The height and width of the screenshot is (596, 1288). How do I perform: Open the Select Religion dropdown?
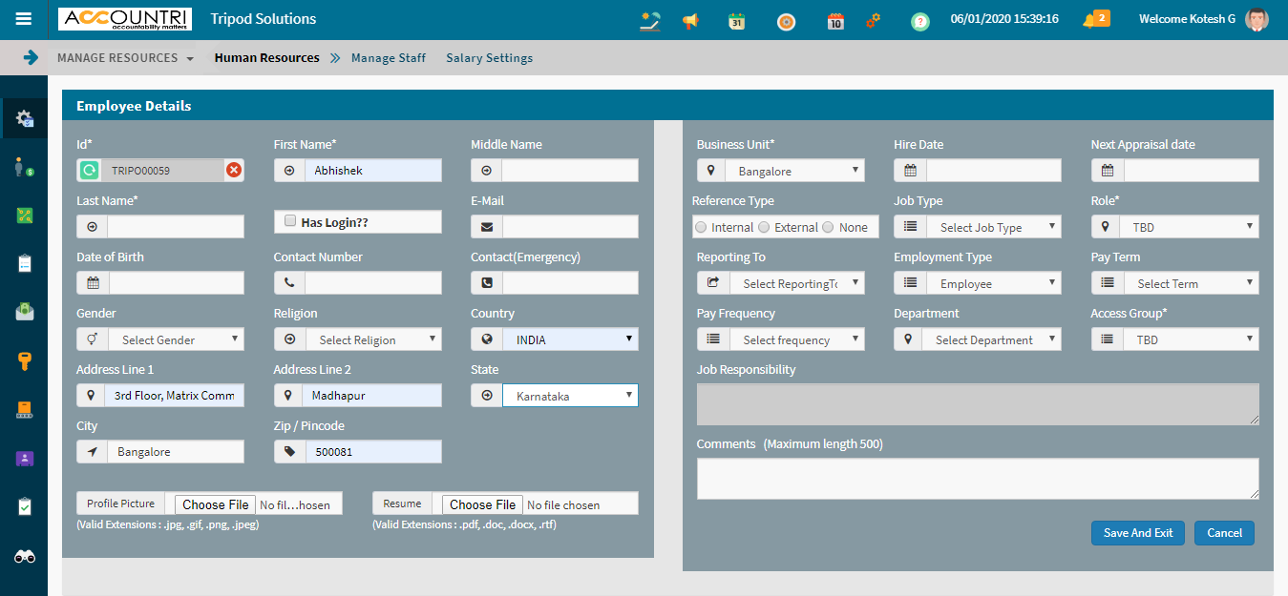tap(373, 339)
